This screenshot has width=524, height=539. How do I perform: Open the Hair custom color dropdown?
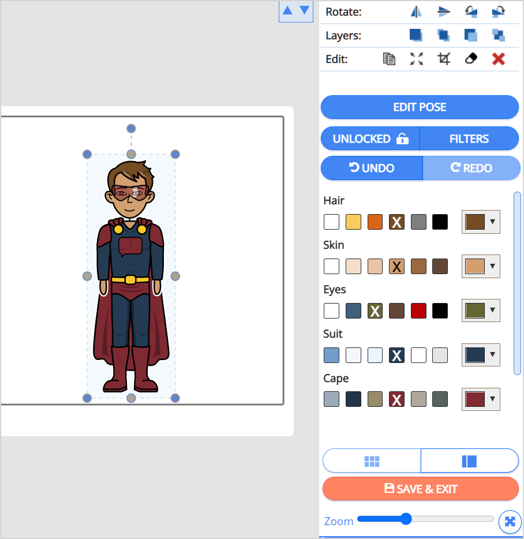click(481, 222)
